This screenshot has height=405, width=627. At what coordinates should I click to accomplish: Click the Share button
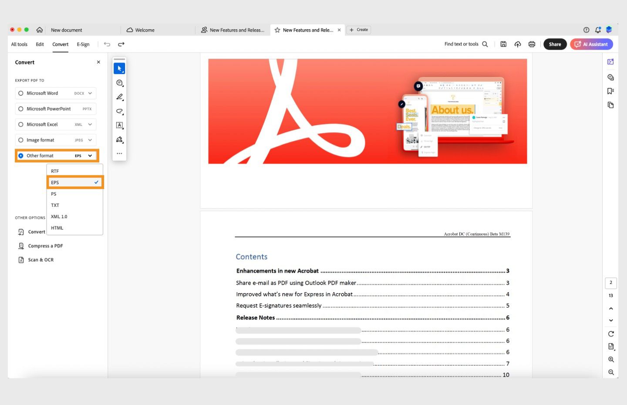pos(555,44)
